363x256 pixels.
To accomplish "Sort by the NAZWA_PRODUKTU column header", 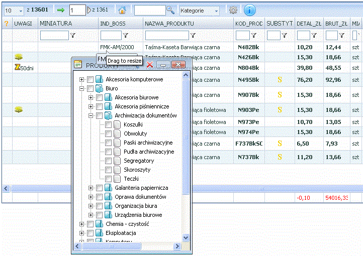I will pos(169,23).
